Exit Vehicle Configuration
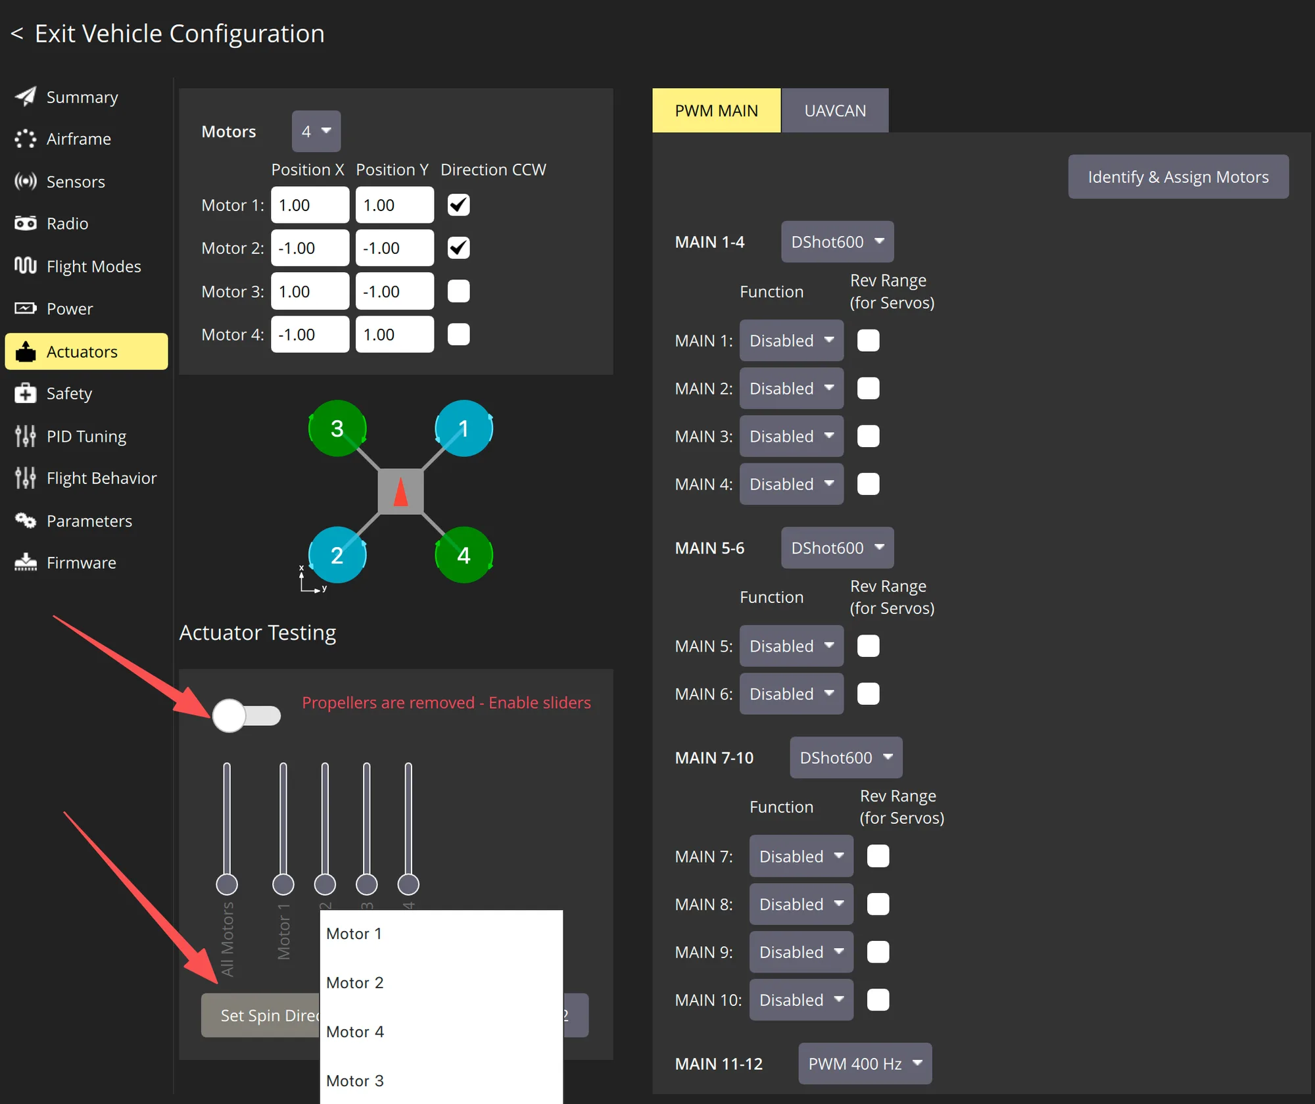The width and height of the screenshot is (1315, 1104). (x=168, y=34)
